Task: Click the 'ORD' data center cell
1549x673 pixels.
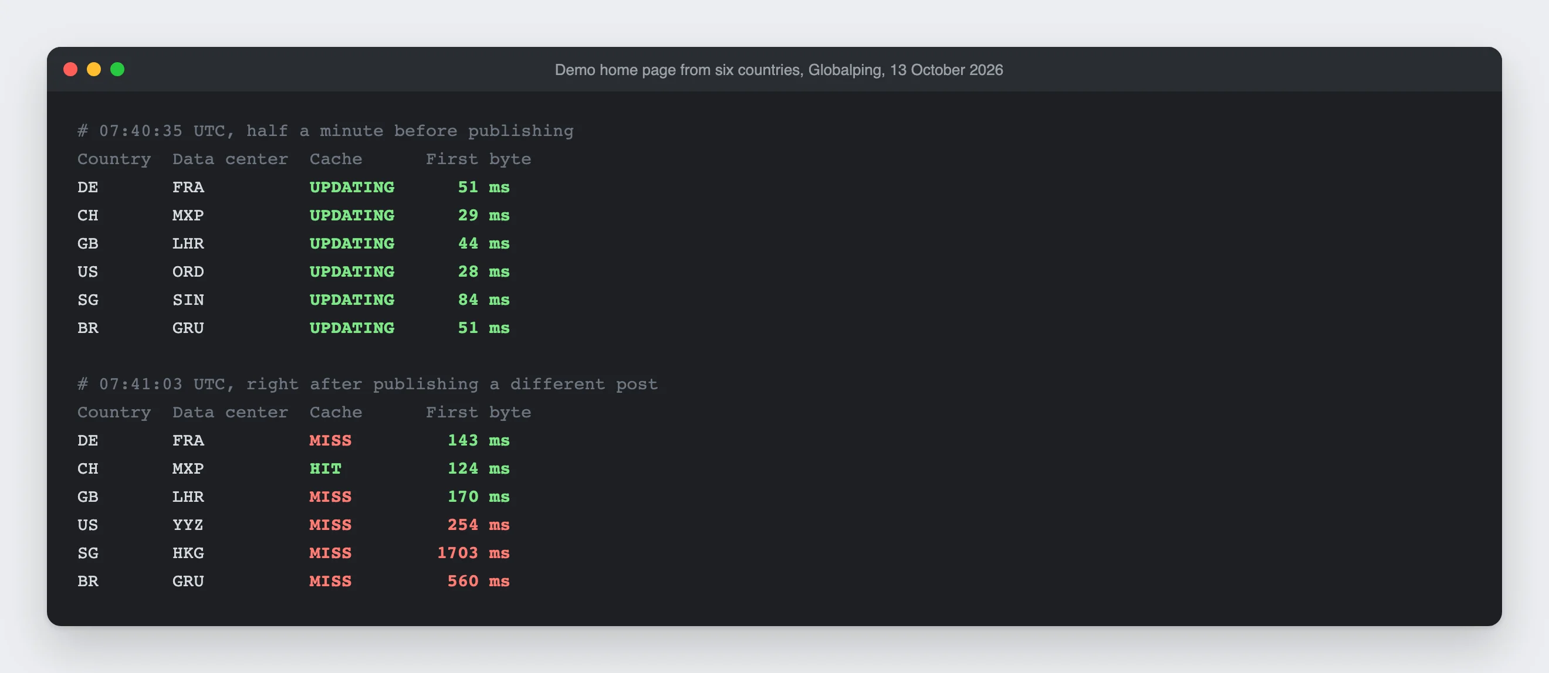Action: tap(188, 271)
